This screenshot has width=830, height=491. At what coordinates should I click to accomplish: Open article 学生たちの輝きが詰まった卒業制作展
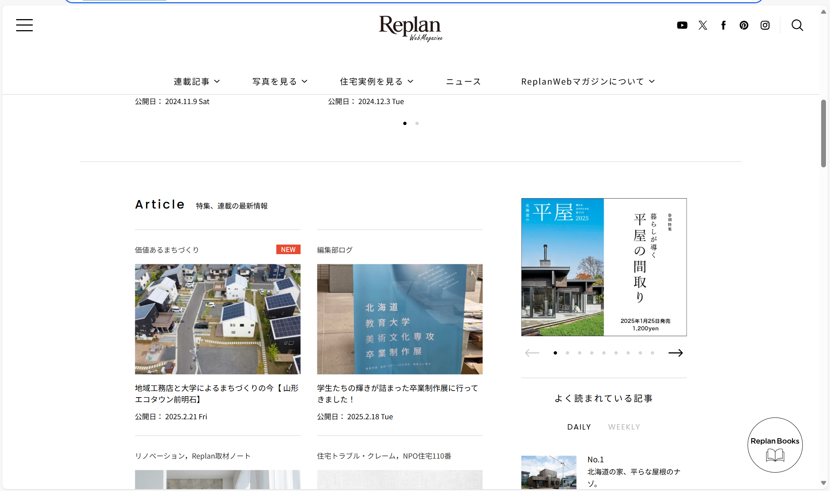click(x=398, y=394)
